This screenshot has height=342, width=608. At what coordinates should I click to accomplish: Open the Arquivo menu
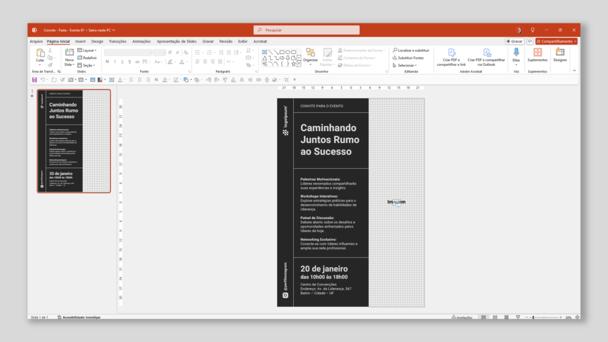pyautogui.click(x=36, y=41)
